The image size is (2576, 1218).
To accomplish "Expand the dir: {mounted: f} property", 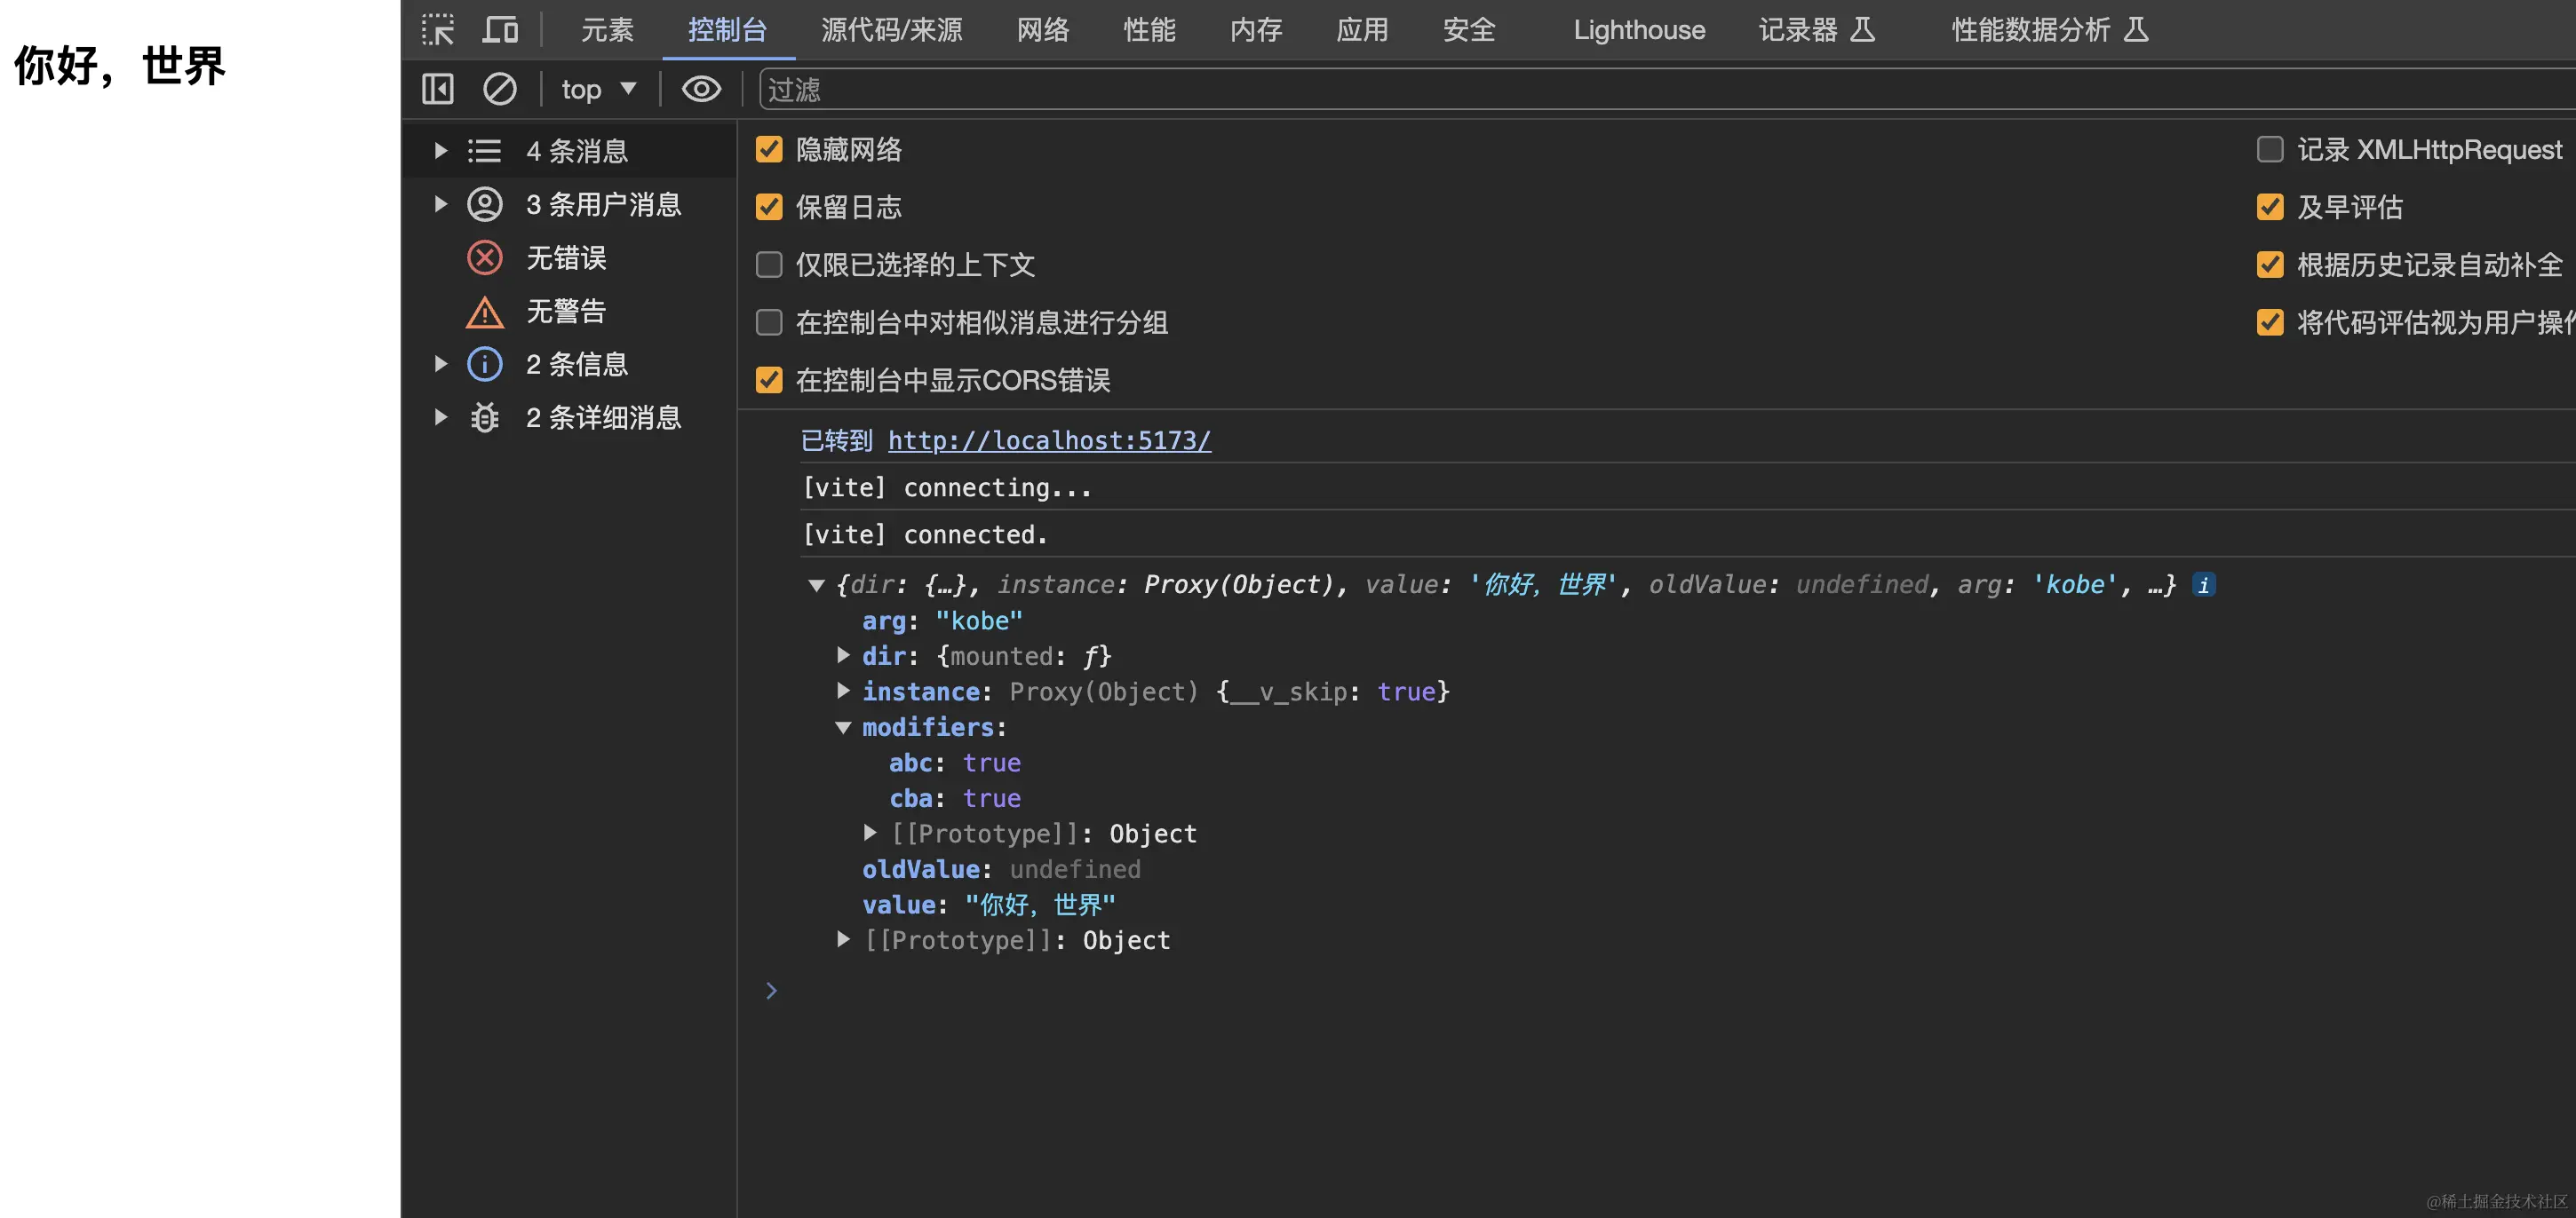I will [843, 655].
